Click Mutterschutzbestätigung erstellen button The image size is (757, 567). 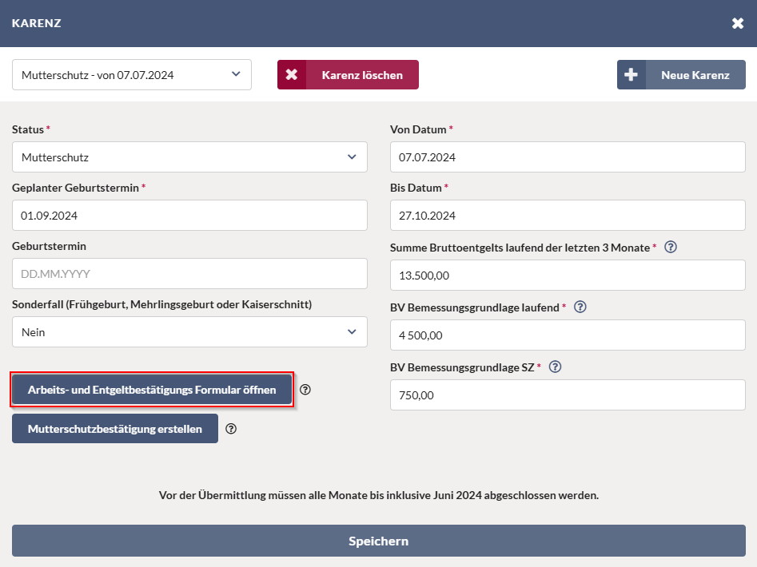[x=115, y=429]
